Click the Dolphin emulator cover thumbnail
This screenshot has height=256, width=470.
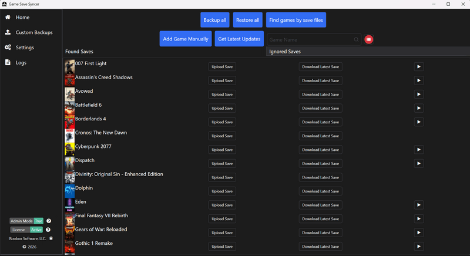coord(69,191)
